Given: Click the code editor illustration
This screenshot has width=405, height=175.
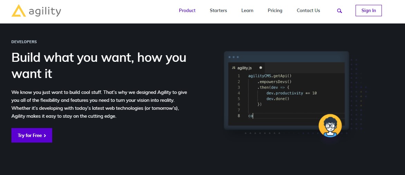Looking at the screenshot, I should pos(286,90).
